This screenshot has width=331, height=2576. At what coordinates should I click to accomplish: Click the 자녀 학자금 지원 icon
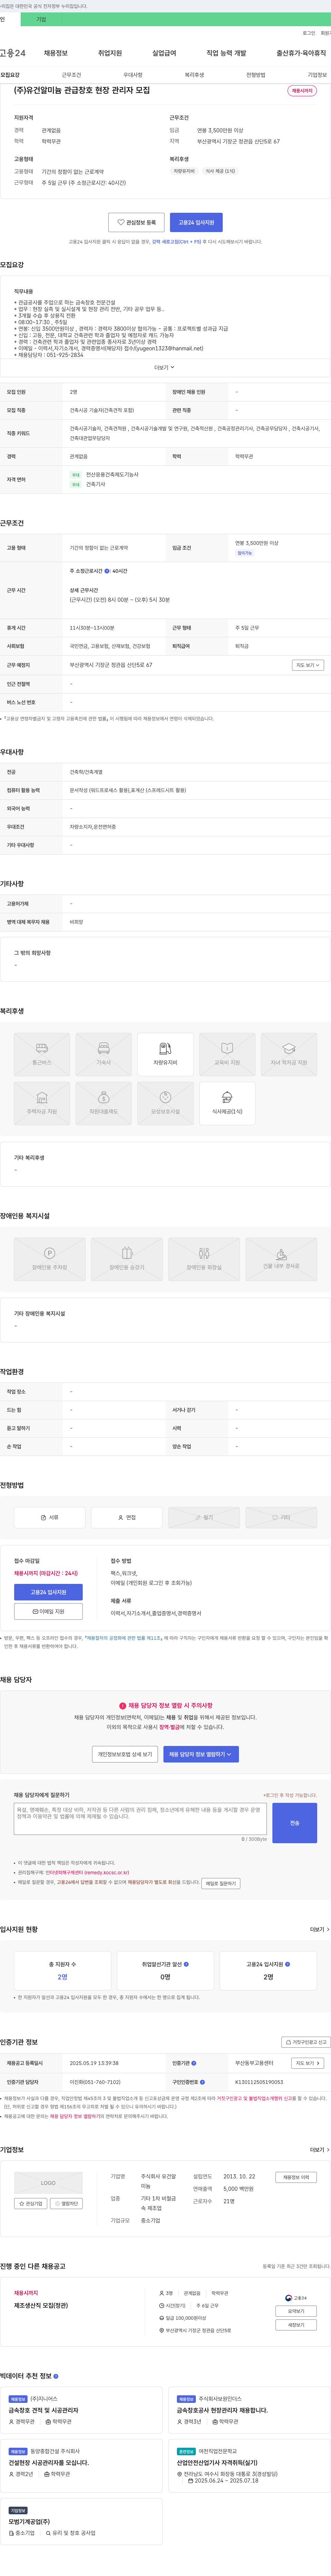[x=289, y=1054]
